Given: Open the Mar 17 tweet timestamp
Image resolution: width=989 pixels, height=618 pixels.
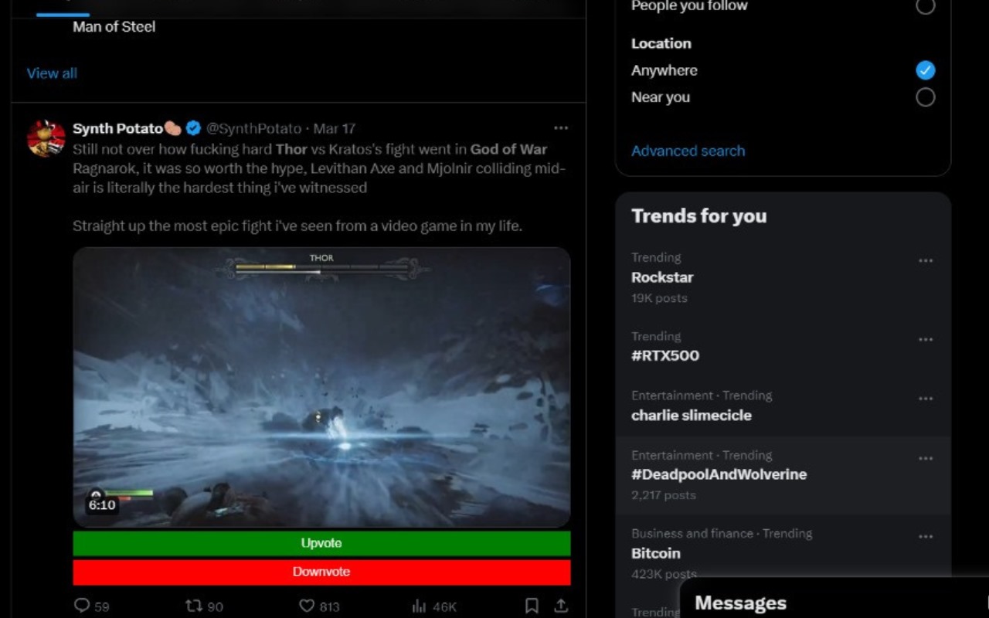Looking at the screenshot, I should (335, 128).
